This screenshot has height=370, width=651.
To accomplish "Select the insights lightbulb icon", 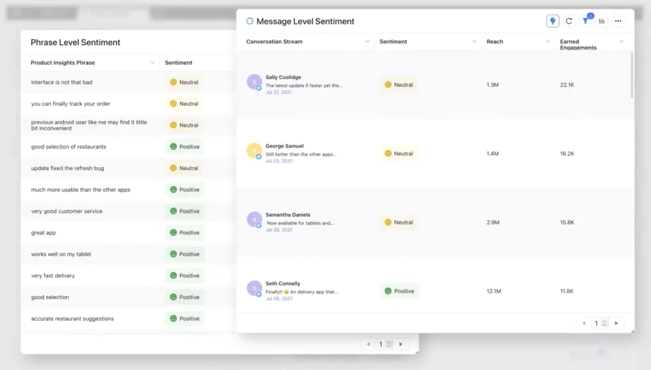I will (552, 21).
